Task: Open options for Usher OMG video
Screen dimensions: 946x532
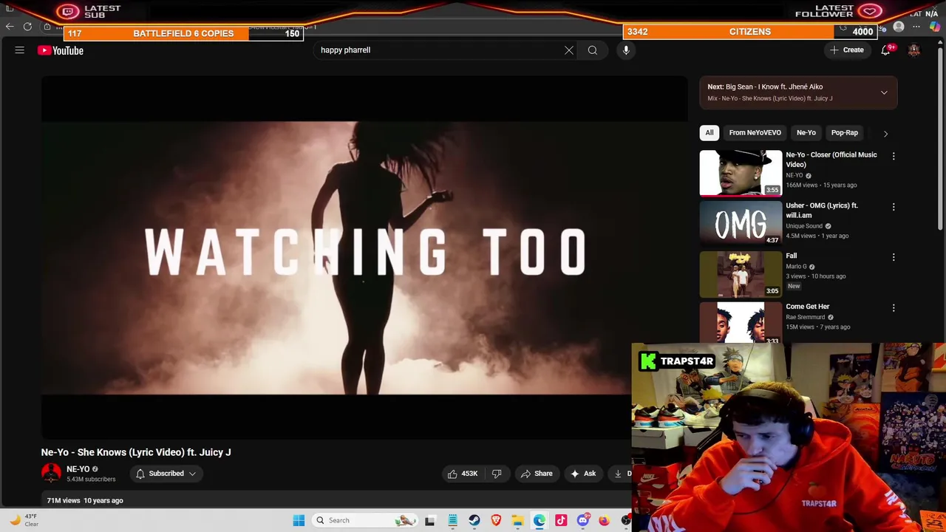Action: 894,207
